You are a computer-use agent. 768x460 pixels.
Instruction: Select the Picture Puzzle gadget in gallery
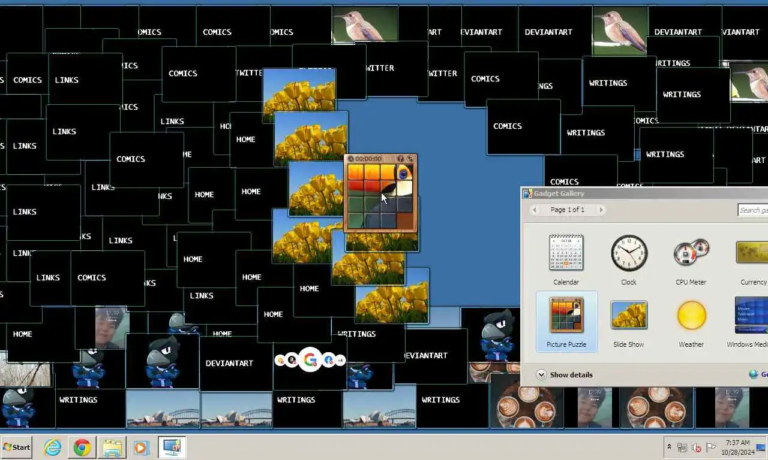point(566,322)
